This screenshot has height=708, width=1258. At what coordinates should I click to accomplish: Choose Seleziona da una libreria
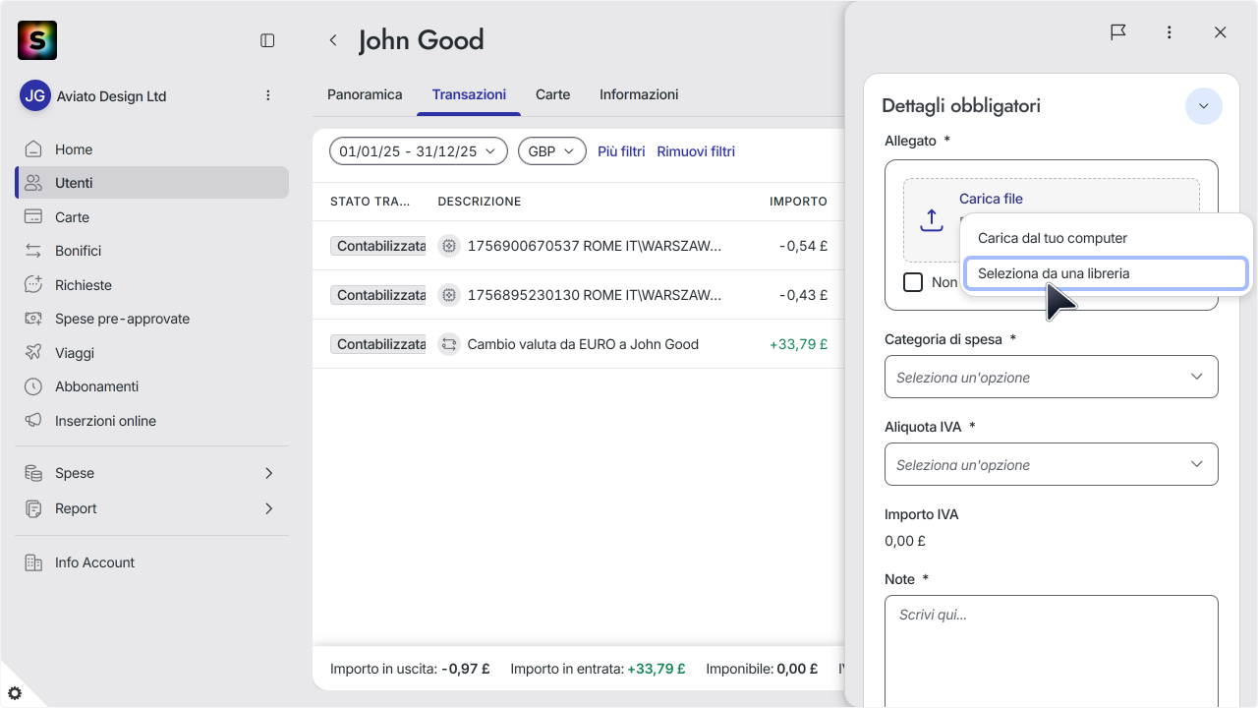[1106, 273]
